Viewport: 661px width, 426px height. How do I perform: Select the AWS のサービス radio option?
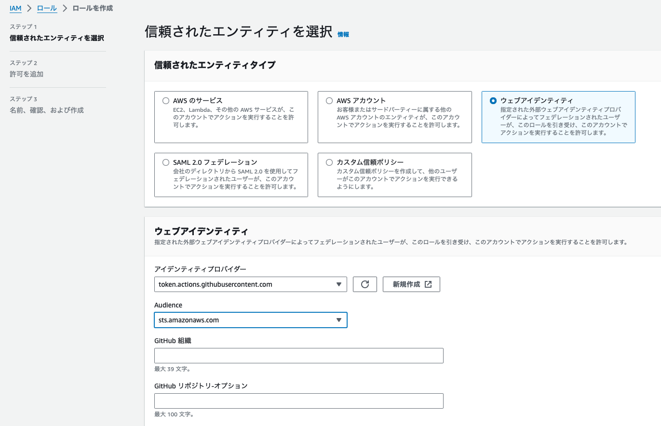(x=166, y=101)
